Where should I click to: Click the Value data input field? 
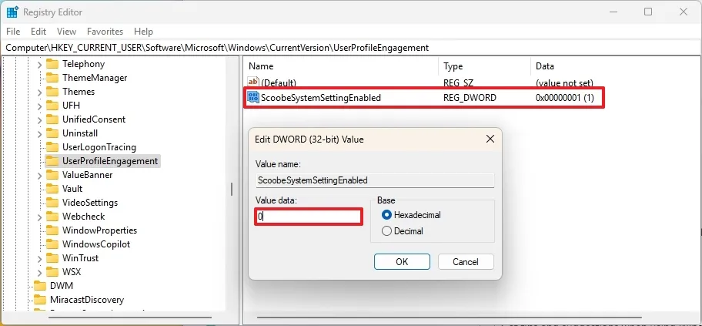click(x=309, y=217)
